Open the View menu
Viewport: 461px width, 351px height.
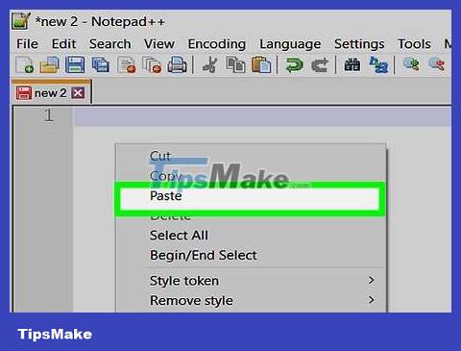[x=159, y=44]
